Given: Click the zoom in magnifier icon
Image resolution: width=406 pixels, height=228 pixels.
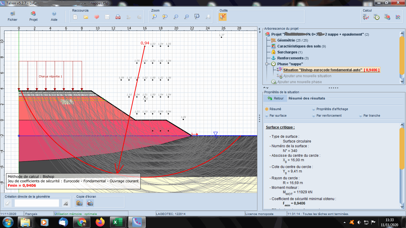Looking at the screenshot, I should pos(186,17).
